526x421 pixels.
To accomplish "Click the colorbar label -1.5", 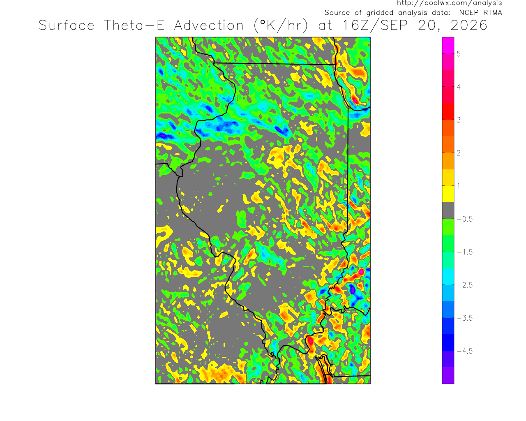I will [x=465, y=252].
